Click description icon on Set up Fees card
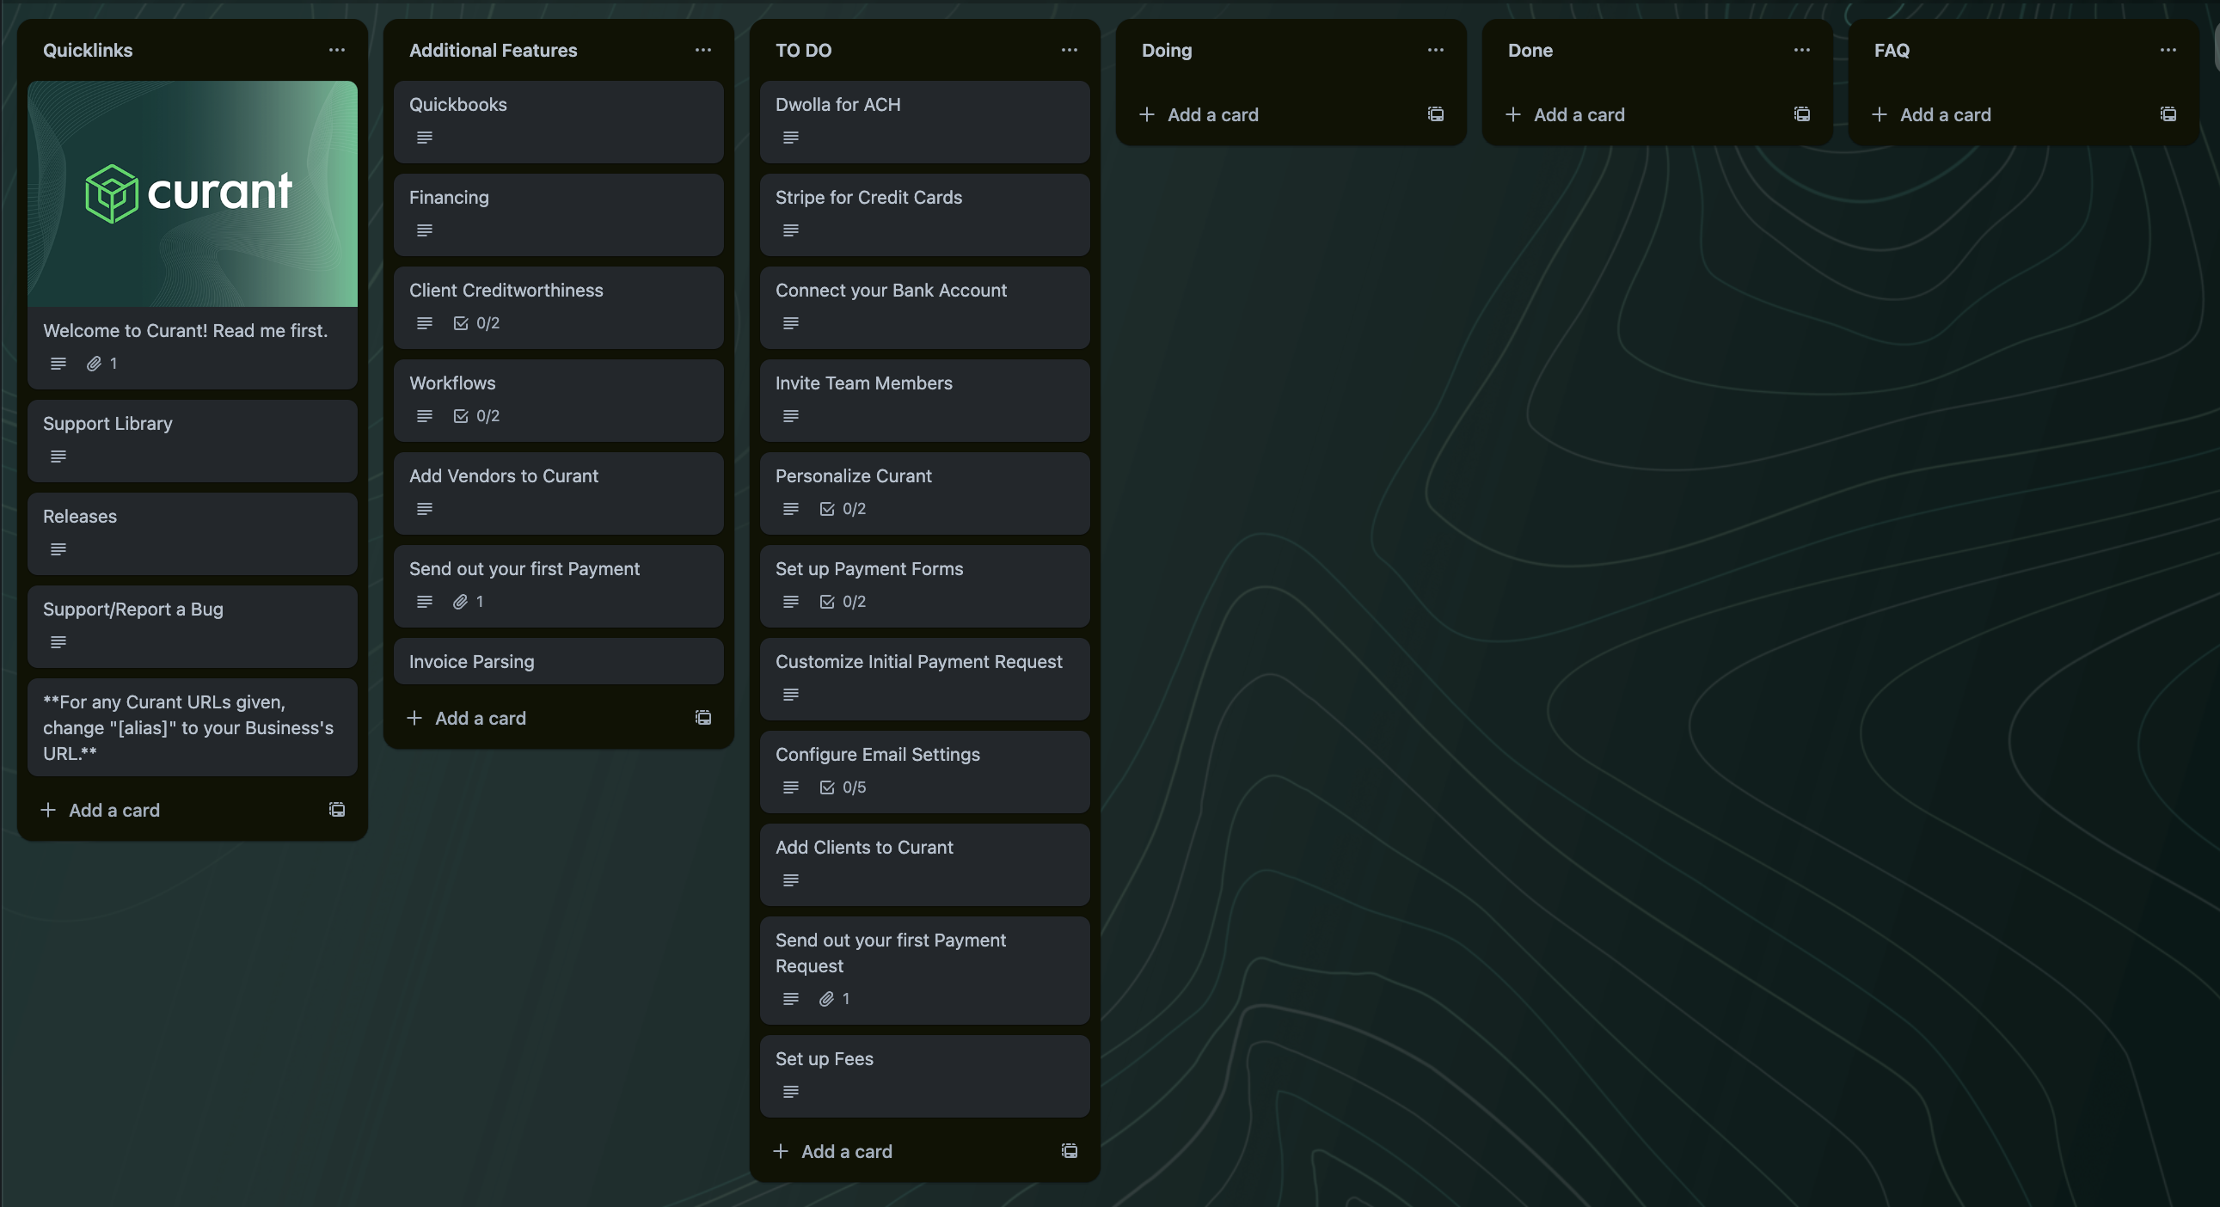 click(x=790, y=1092)
